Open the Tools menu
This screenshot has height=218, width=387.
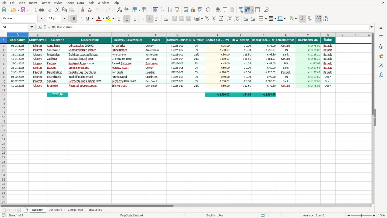tap(91, 3)
